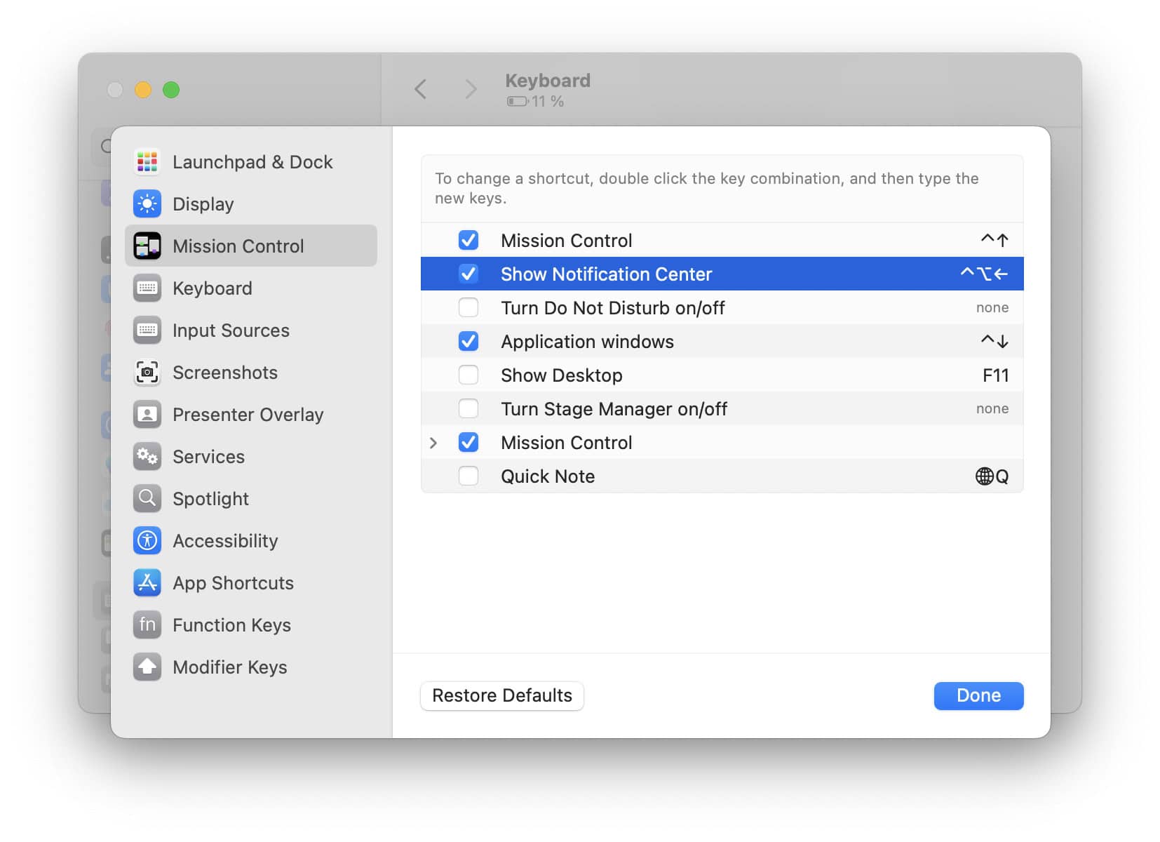Image resolution: width=1160 pixels, height=842 pixels.
Task: Uncheck Show Notification Center checkbox
Action: (x=468, y=274)
